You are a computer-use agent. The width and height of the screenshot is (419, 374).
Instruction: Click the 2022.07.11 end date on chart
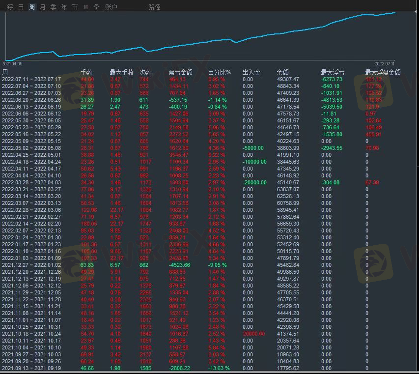click(x=384, y=64)
